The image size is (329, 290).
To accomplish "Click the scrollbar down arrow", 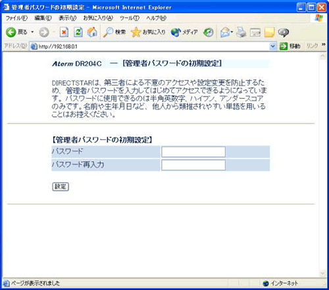I will (322, 273).
